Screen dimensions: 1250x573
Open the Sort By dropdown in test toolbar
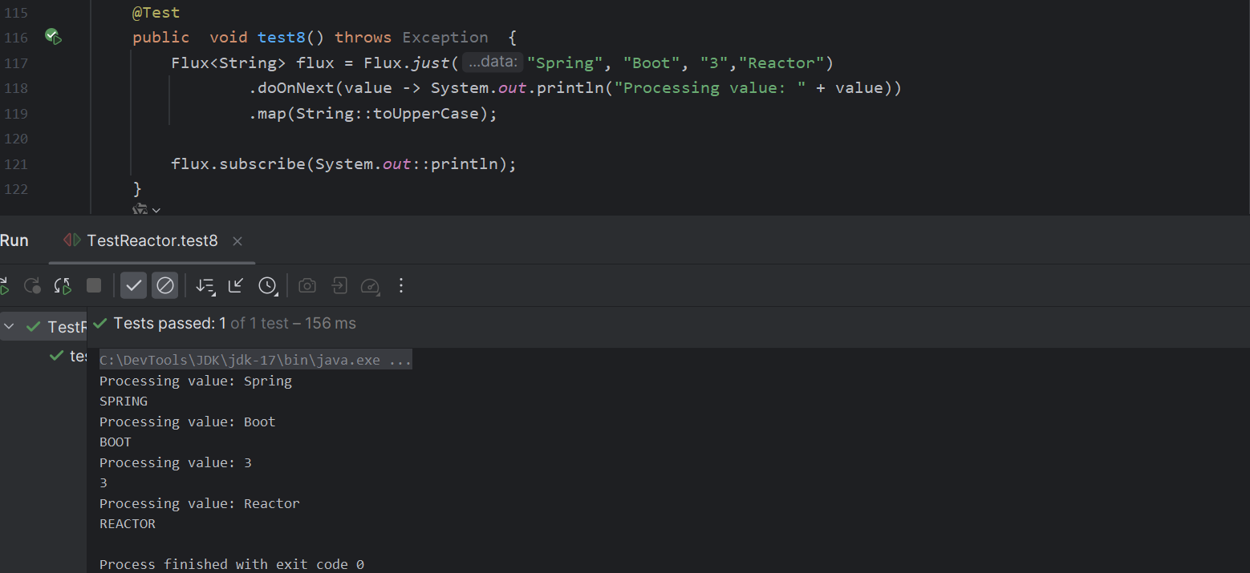205,285
